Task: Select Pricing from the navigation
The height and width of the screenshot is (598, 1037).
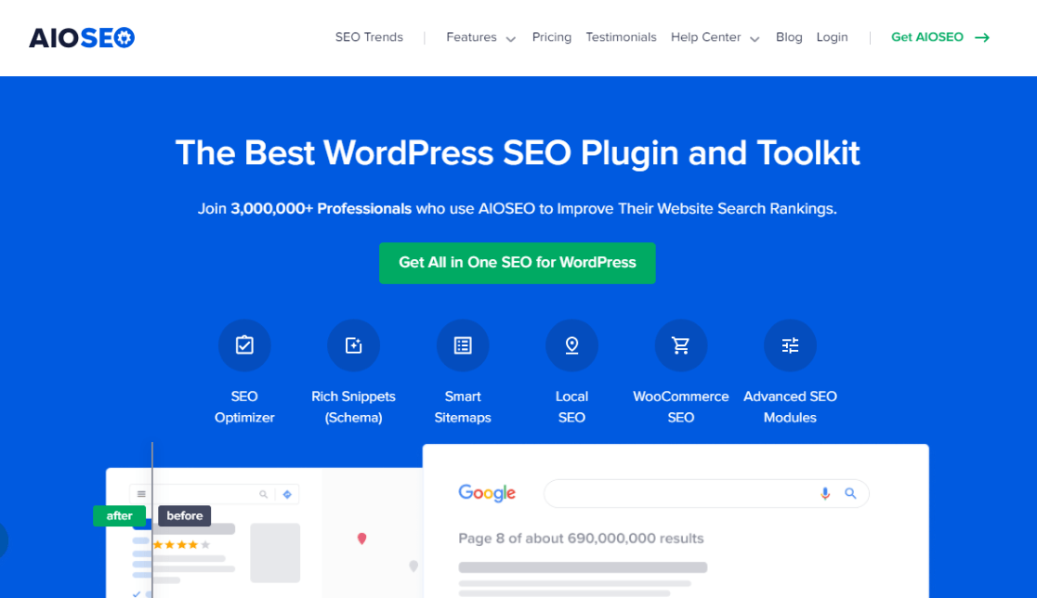Action: [x=552, y=37]
